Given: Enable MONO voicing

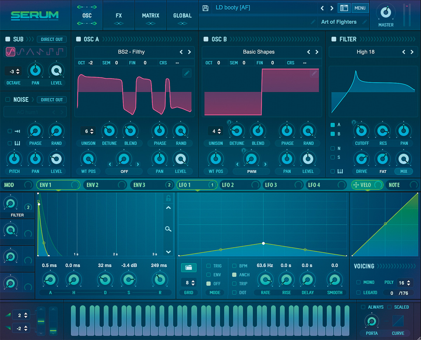Looking at the screenshot, I should tap(359, 282).
